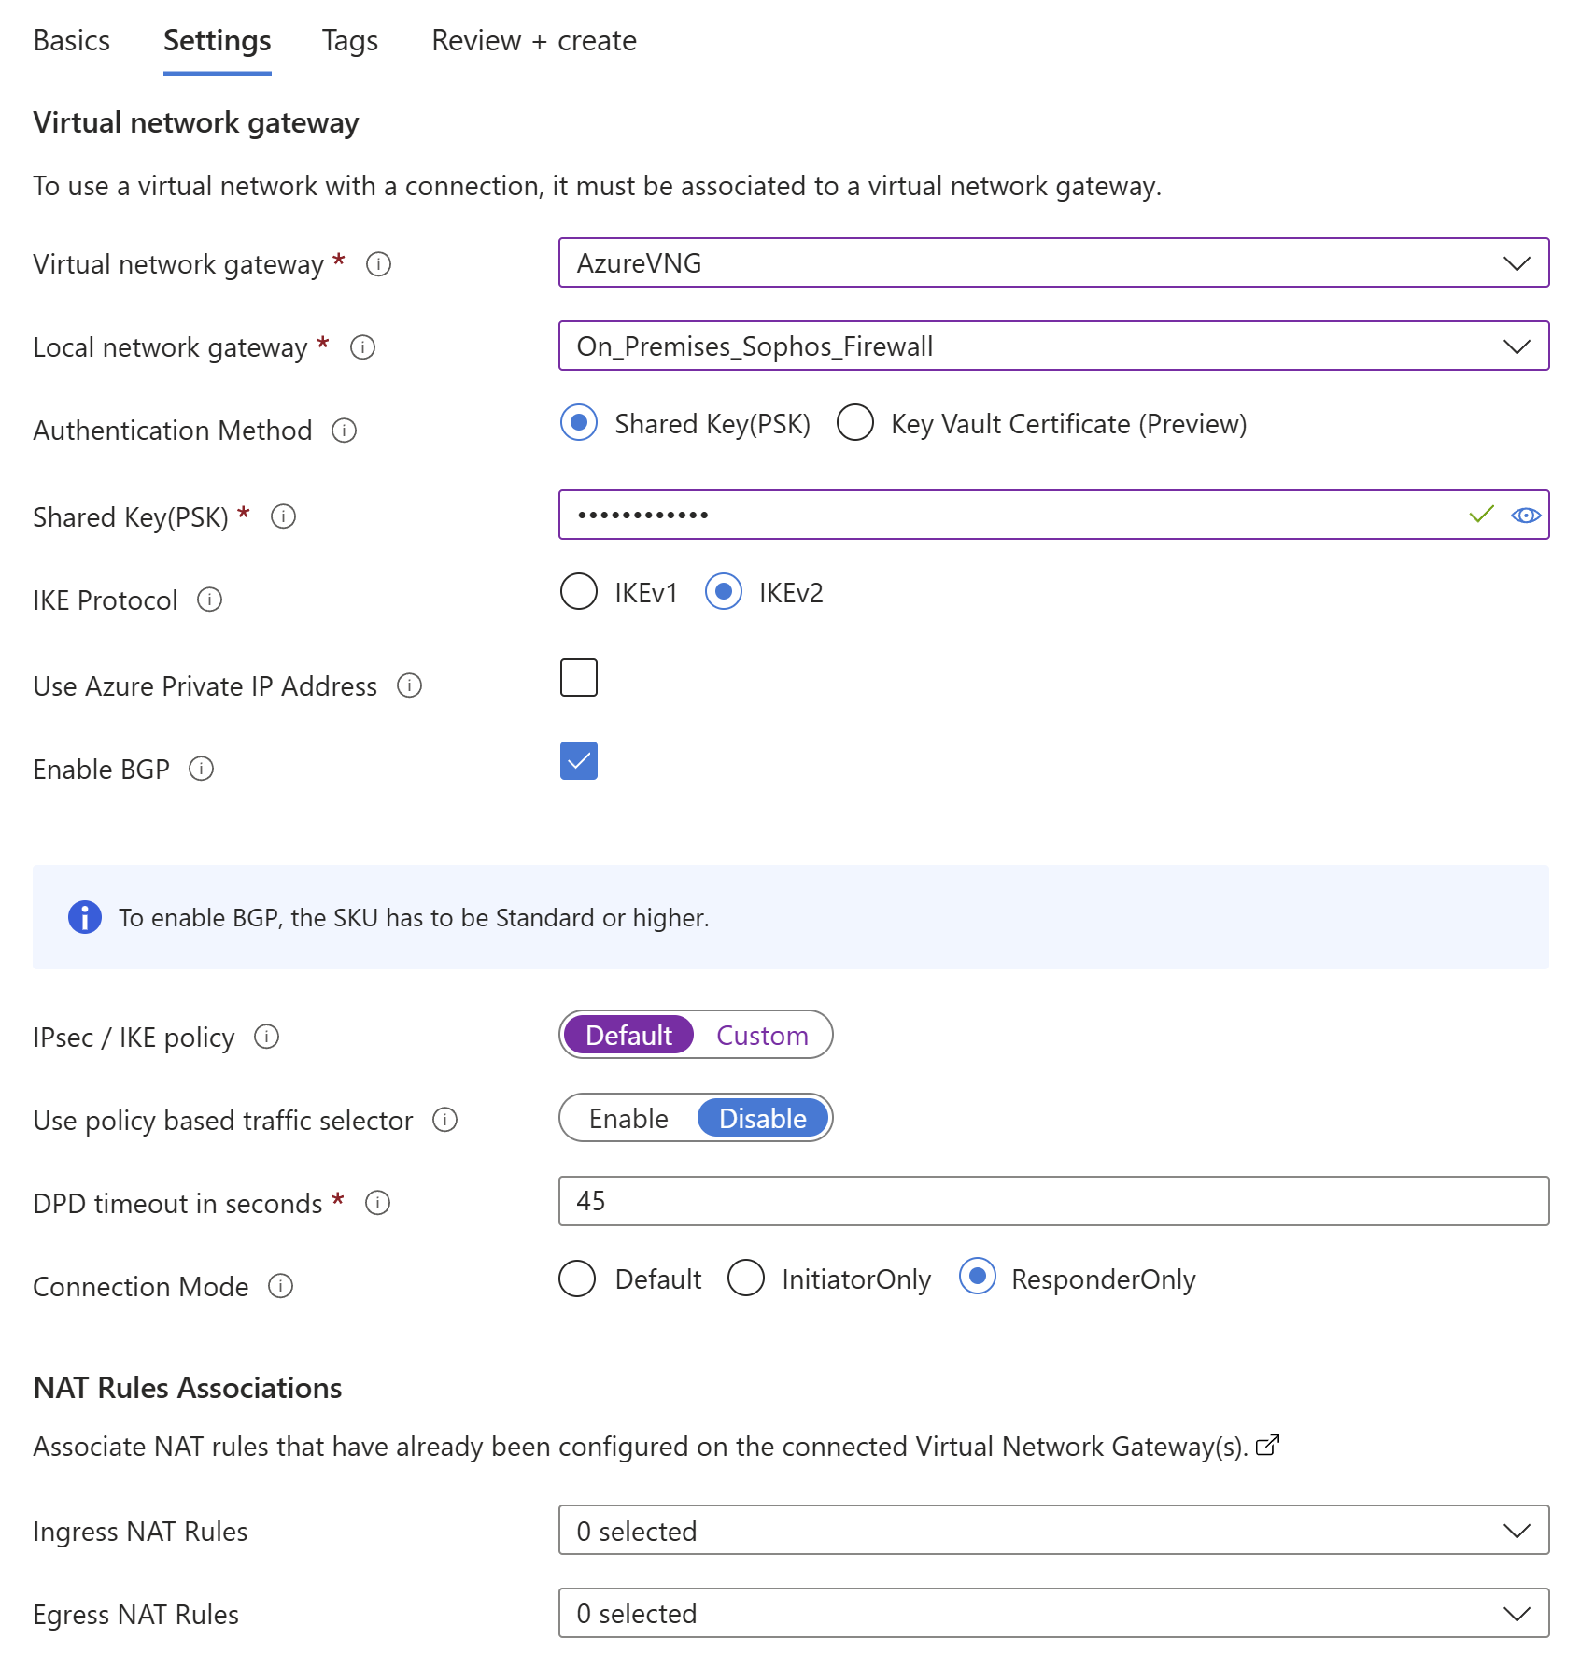Click info icon next to Virtual network gateway
Image resolution: width=1580 pixels, height=1667 pixels.
[378, 264]
